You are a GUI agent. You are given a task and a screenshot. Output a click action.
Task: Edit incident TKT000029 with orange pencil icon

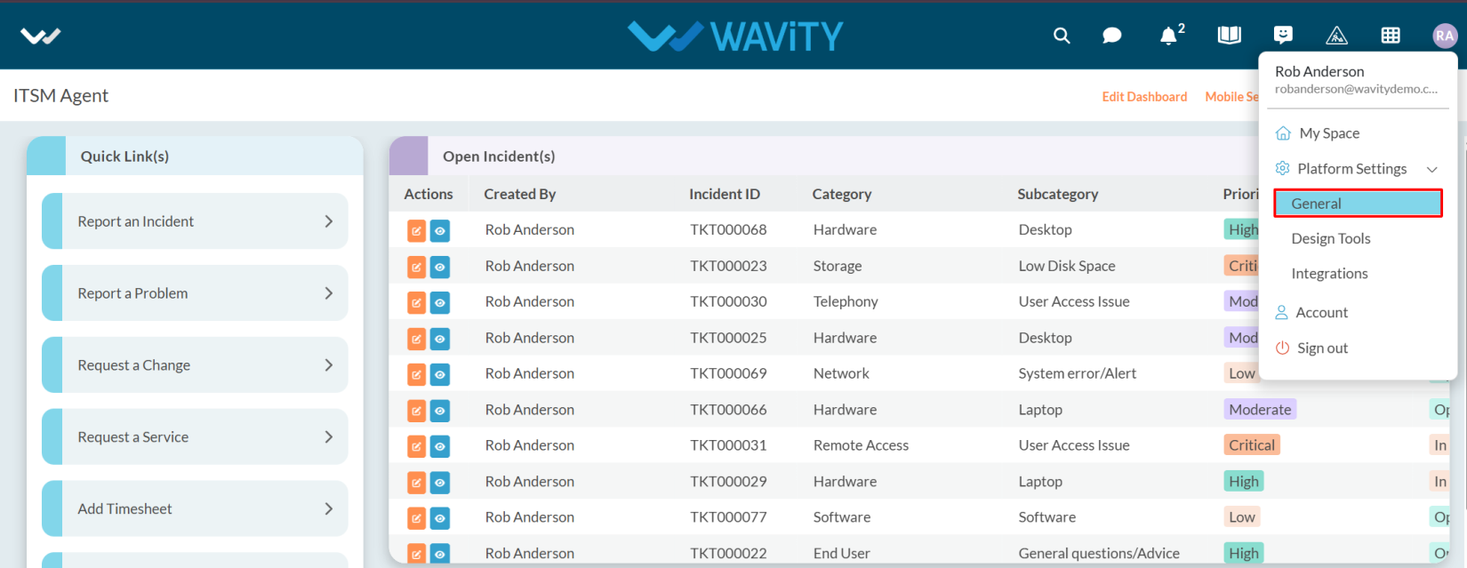[x=416, y=483]
